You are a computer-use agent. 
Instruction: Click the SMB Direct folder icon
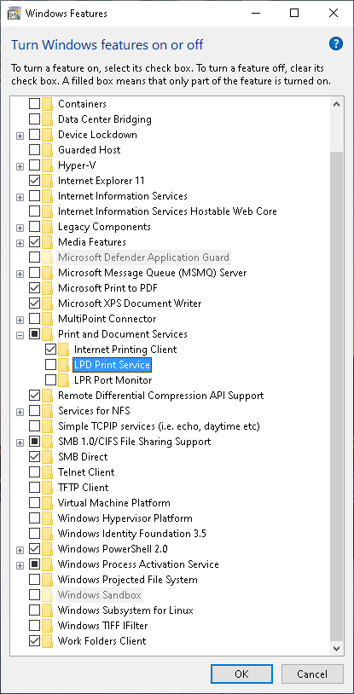click(x=48, y=457)
